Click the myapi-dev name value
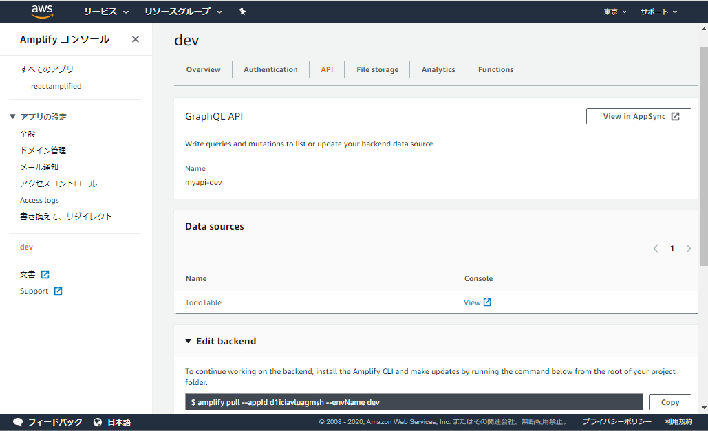The height and width of the screenshot is (431, 708). pos(203,182)
